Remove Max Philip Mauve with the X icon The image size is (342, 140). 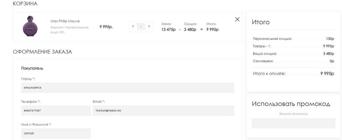pos(237,19)
